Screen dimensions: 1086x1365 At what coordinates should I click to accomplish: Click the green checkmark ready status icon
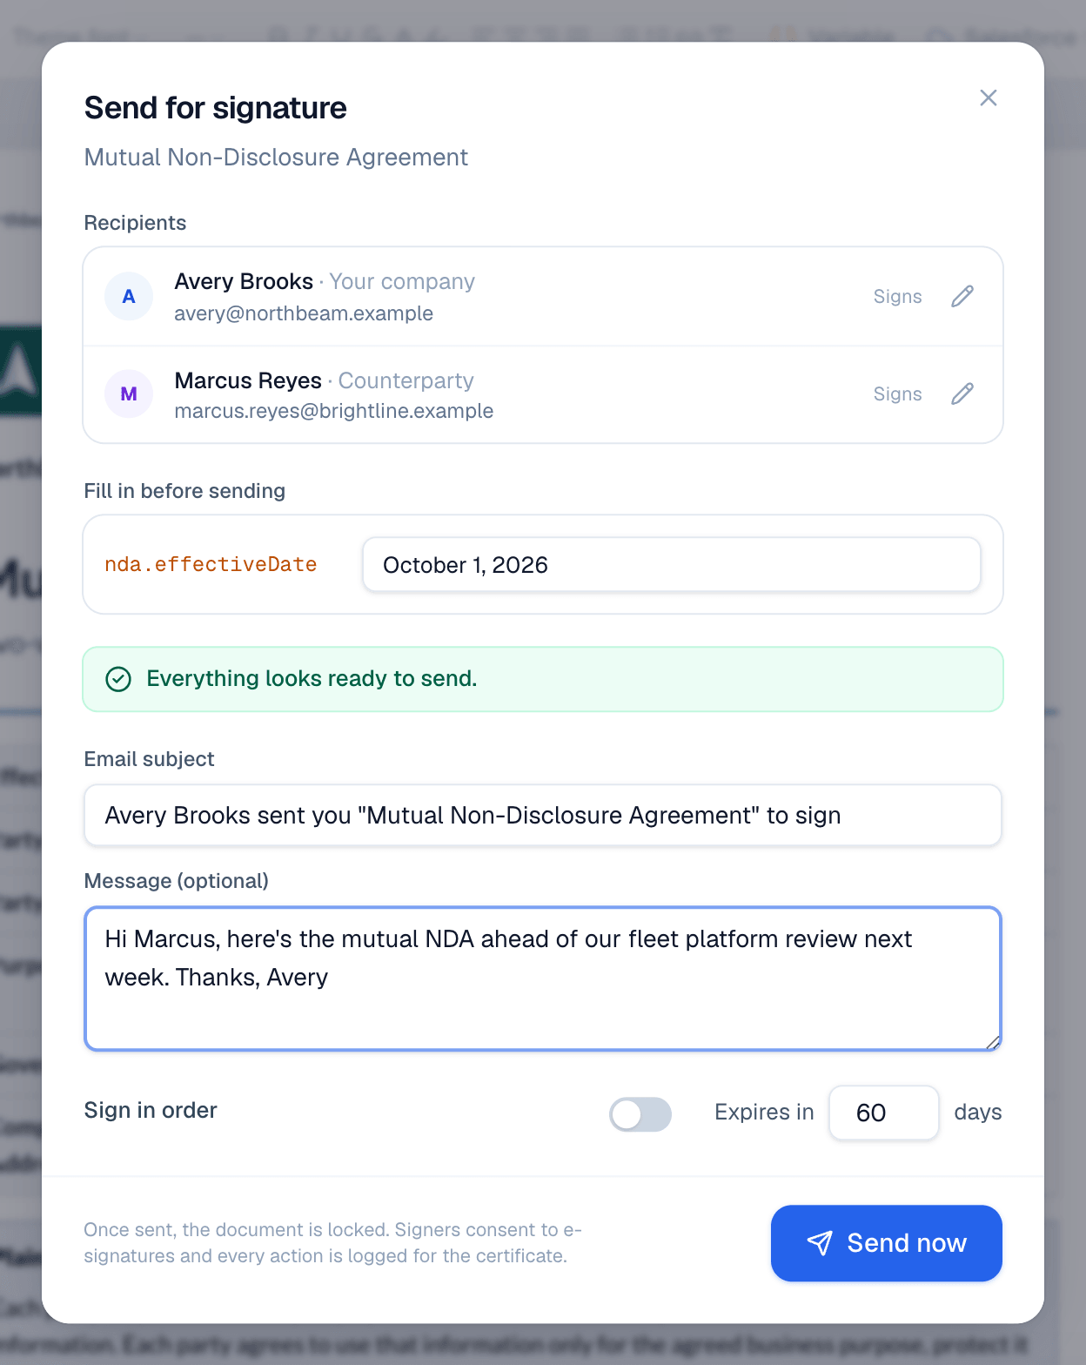click(118, 679)
